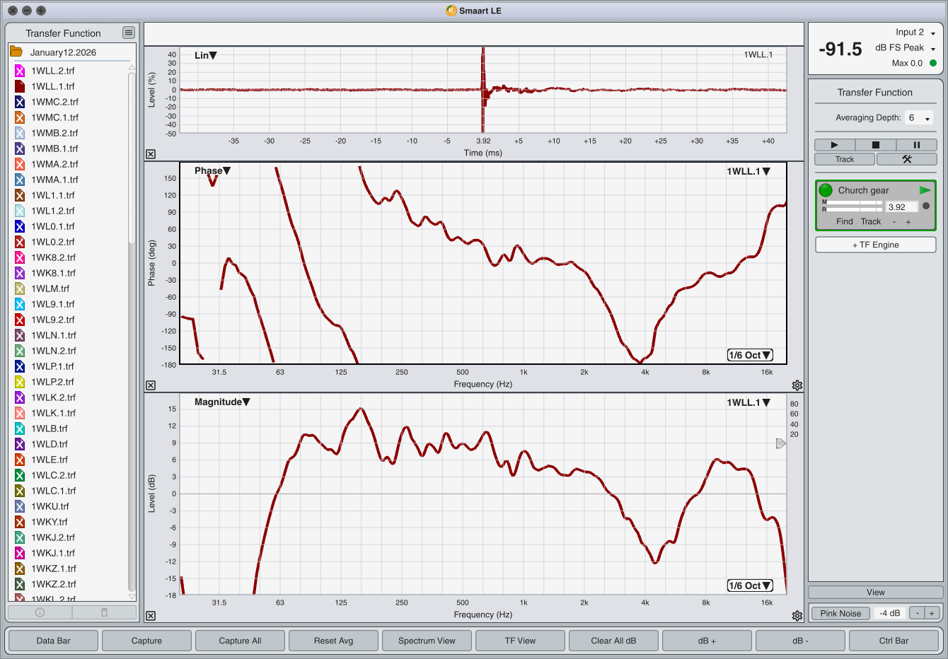Click the delay value field showing 3.92
Image resolution: width=948 pixels, height=659 pixels.
click(x=902, y=206)
